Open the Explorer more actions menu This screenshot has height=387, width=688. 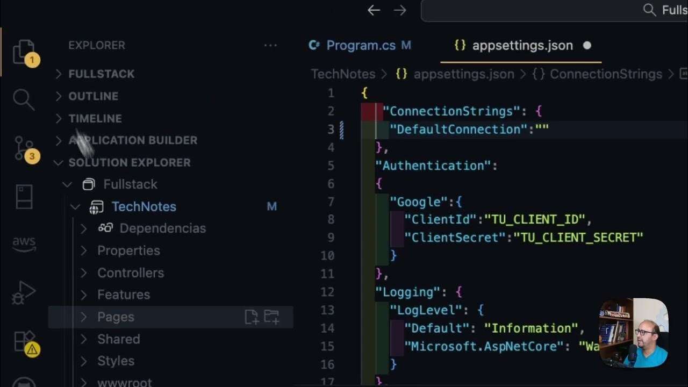click(270, 45)
